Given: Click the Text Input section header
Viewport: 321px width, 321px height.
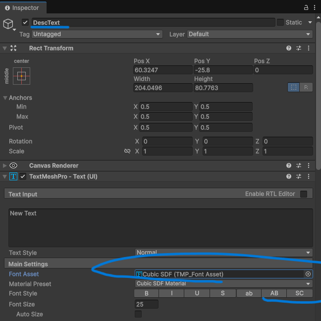Looking at the screenshot, I should click(x=159, y=194).
